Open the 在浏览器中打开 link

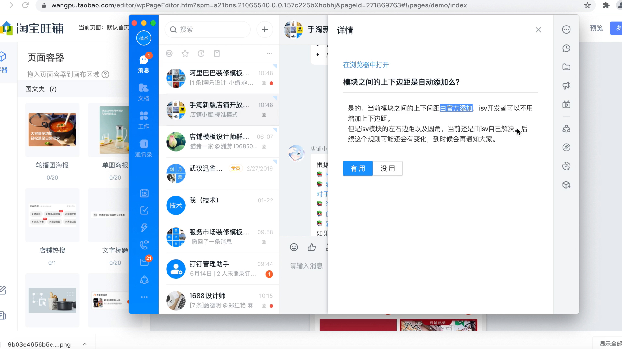366,65
